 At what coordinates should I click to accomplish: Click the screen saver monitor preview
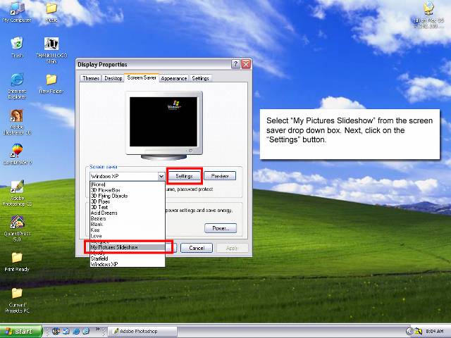pyautogui.click(x=163, y=122)
